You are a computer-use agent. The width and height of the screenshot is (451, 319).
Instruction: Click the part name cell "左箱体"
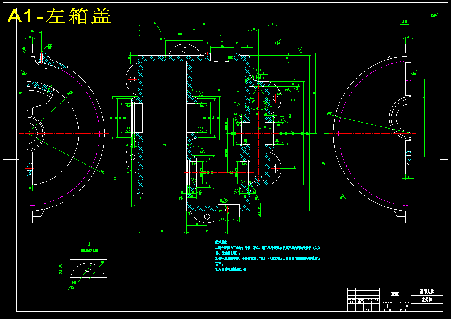(x=427, y=299)
